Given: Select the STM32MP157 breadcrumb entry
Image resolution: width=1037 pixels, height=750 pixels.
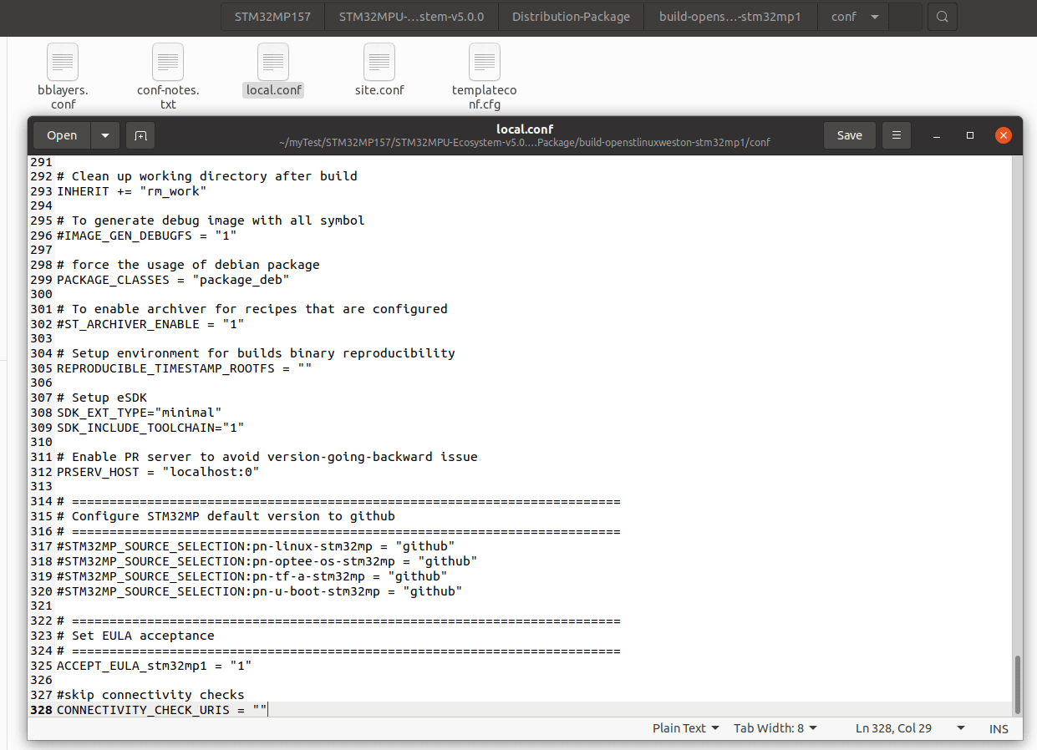Looking at the screenshot, I should [272, 16].
